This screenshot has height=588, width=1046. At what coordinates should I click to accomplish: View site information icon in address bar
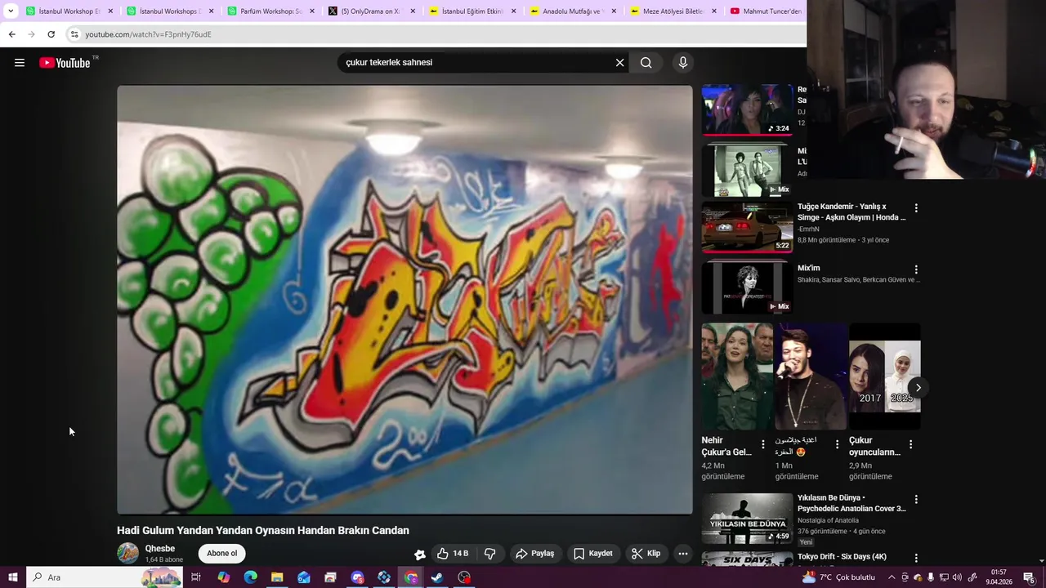(74, 34)
